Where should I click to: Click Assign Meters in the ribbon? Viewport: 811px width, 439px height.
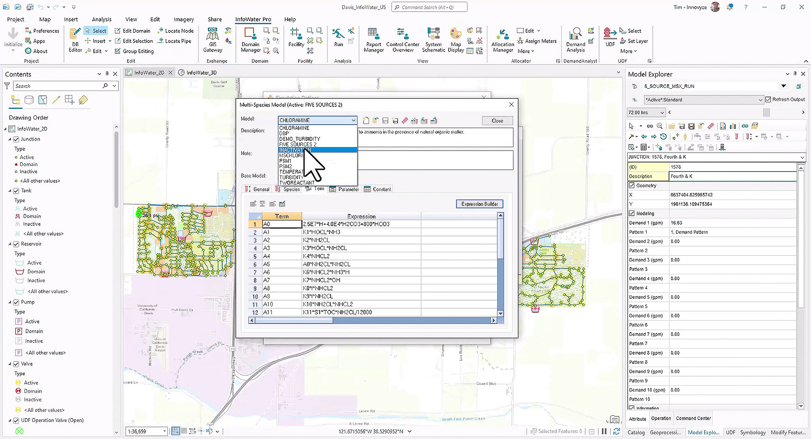(x=537, y=41)
